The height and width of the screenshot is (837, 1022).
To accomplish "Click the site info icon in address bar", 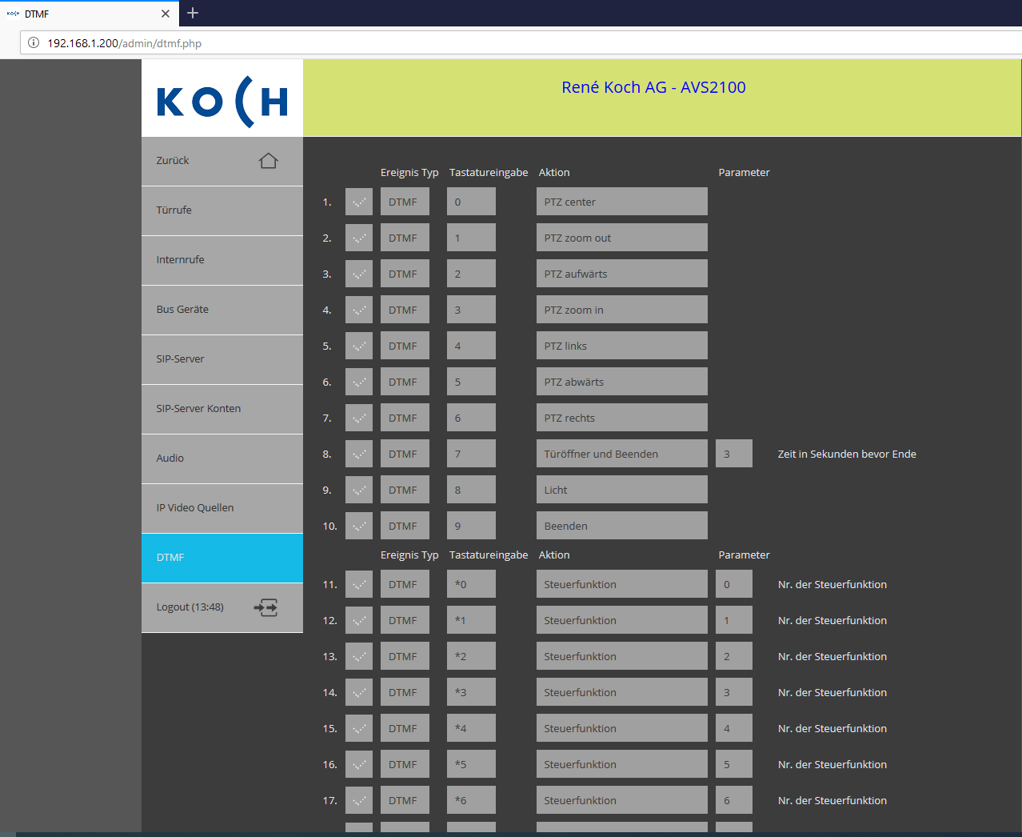I will pos(34,43).
